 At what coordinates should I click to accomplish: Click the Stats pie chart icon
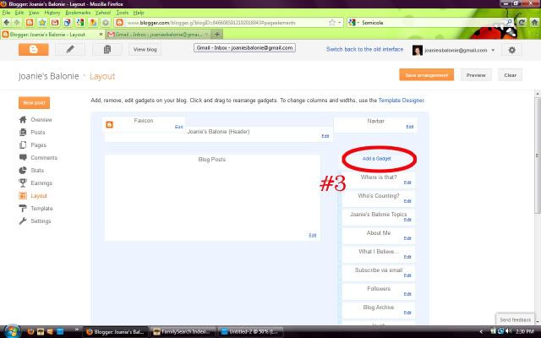23,171
